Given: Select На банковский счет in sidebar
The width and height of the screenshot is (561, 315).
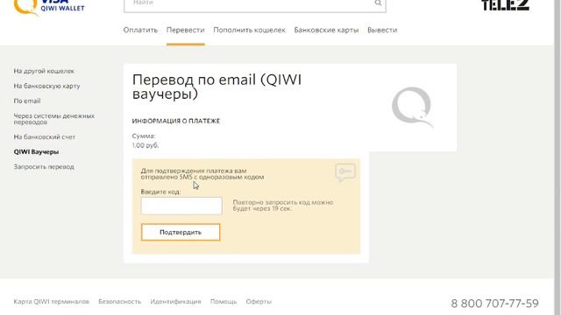Looking at the screenshot, I should pos(45,136).
